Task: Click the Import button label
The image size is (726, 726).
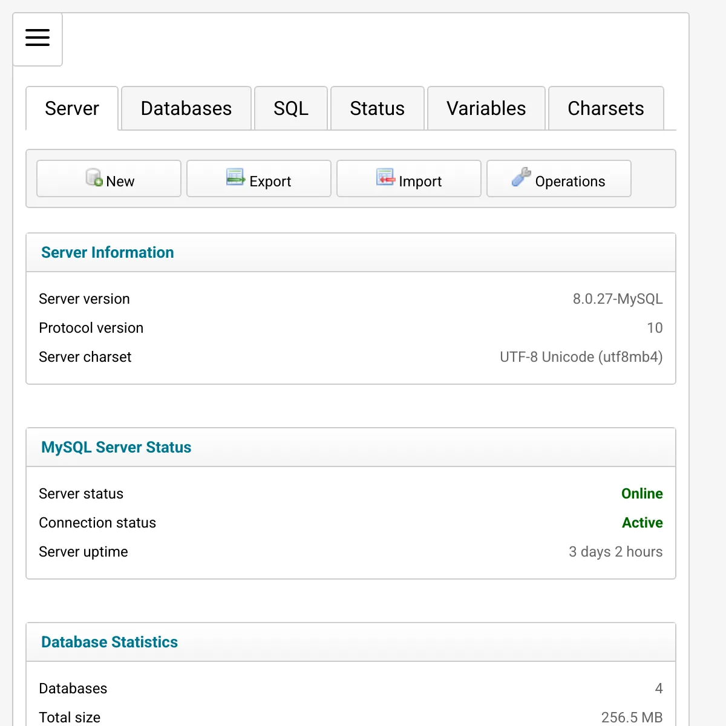Action: click(420, 181)
